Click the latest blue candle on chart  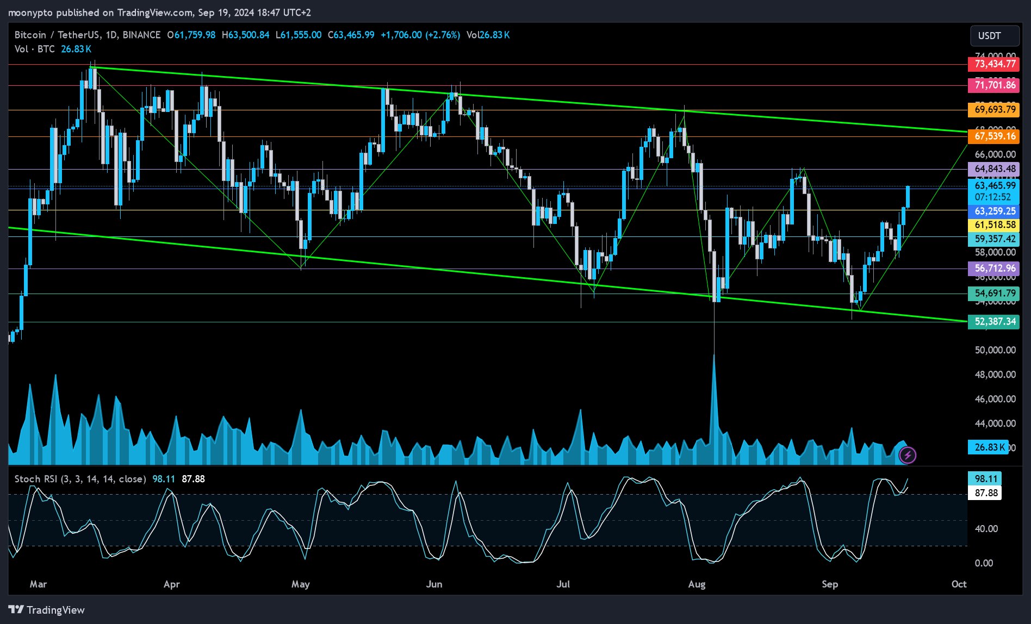(x=908, y=197)
